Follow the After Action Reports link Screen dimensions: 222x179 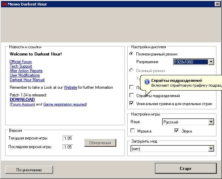tap(26, 71)
